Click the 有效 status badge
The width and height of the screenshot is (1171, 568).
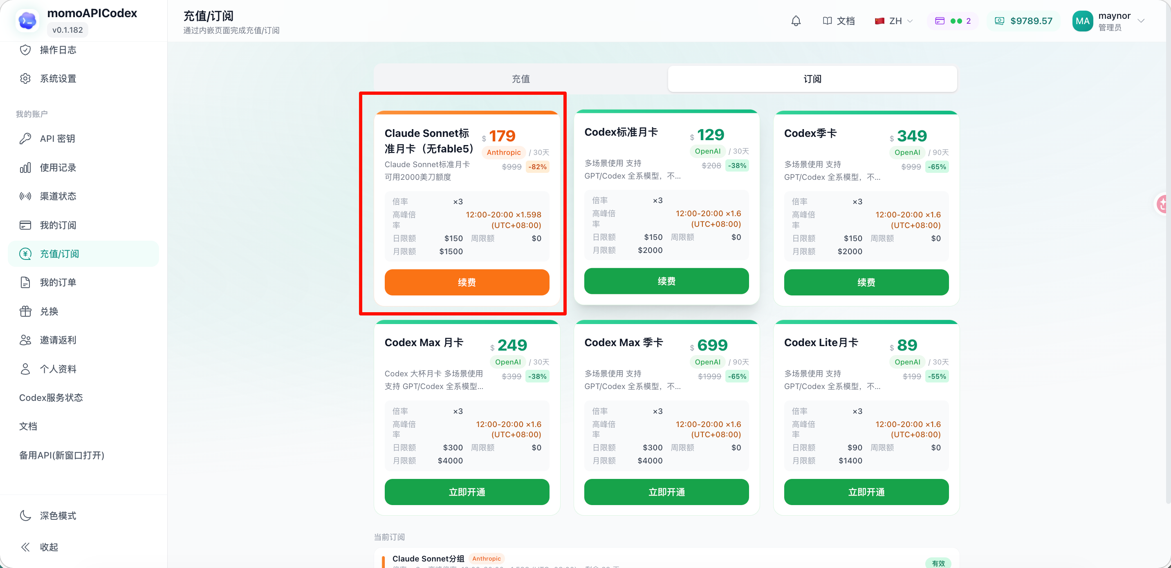point(938,564)
